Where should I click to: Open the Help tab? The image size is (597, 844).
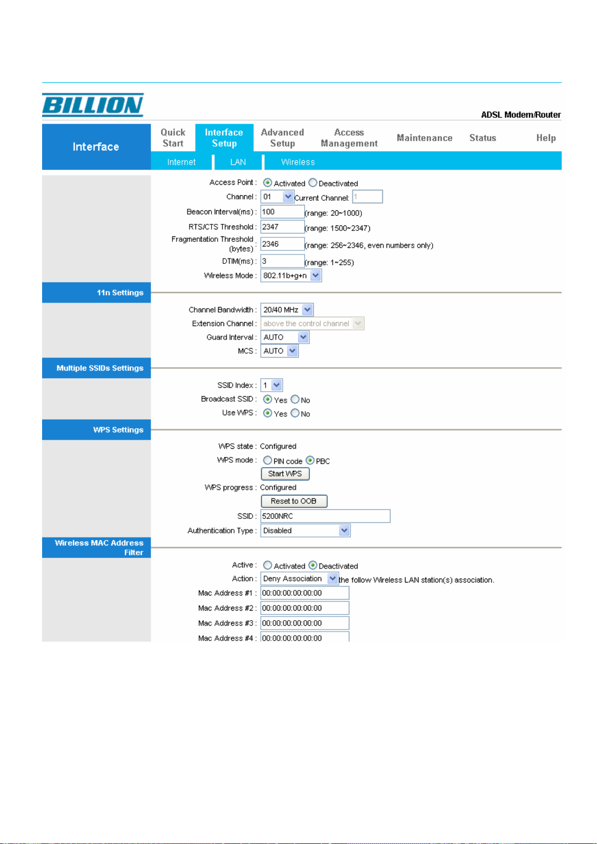pos(546,138)
